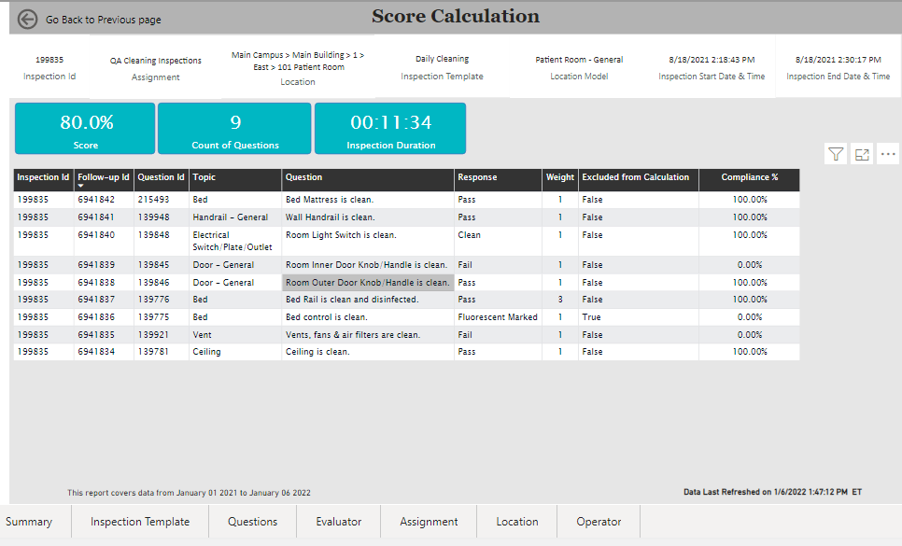Enter focus mode on the table visual

click(x=861, y=153)
